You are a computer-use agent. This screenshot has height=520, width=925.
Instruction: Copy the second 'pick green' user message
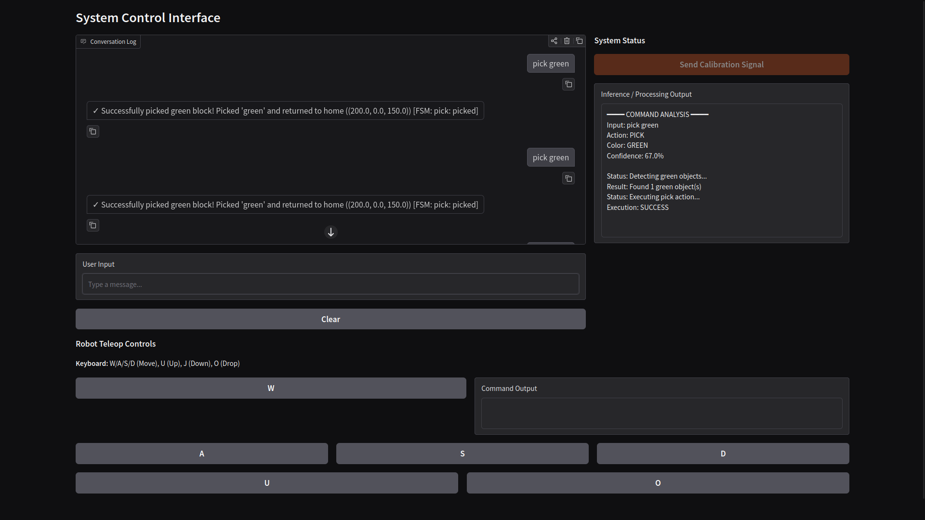point(568,178)
